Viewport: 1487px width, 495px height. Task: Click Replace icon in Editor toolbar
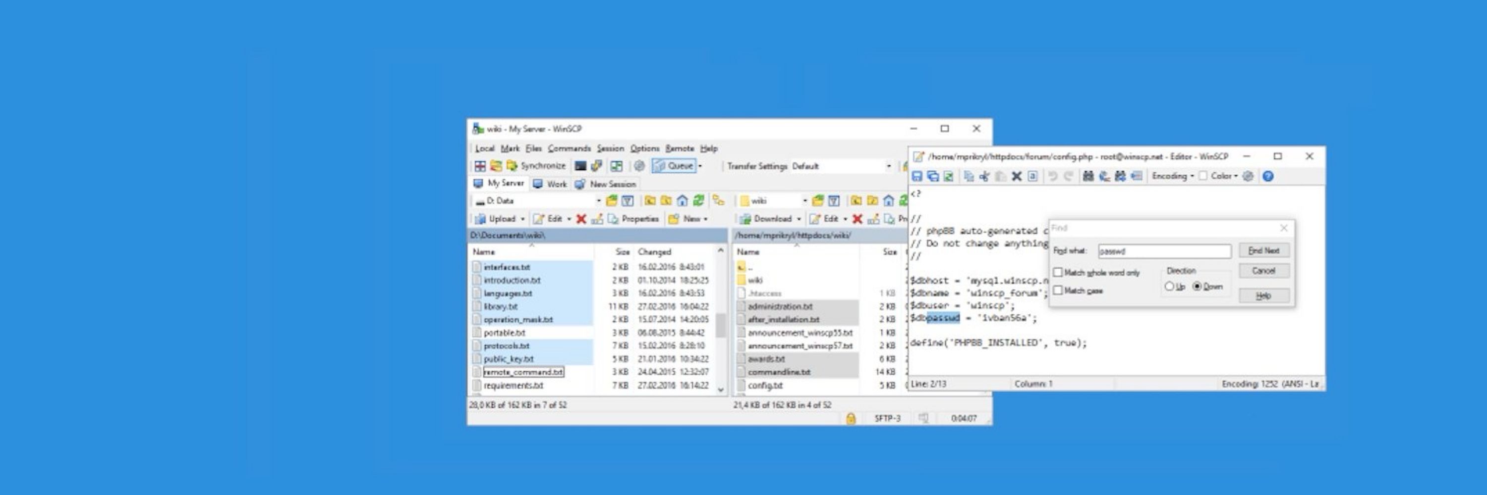1104,176
